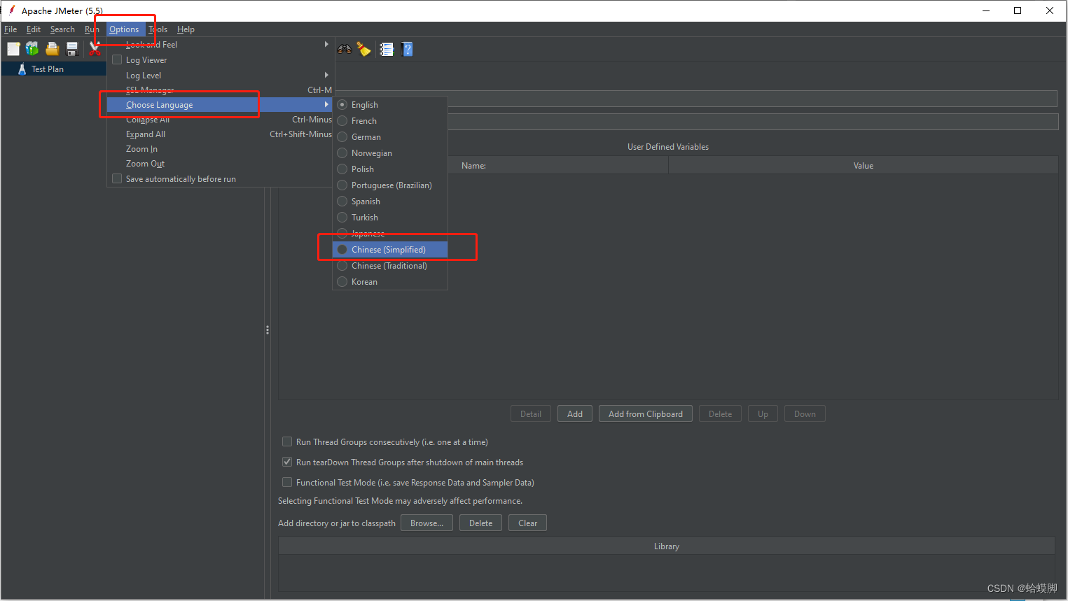
Task: Open the Options menu
Action: [x=124, y=29]
